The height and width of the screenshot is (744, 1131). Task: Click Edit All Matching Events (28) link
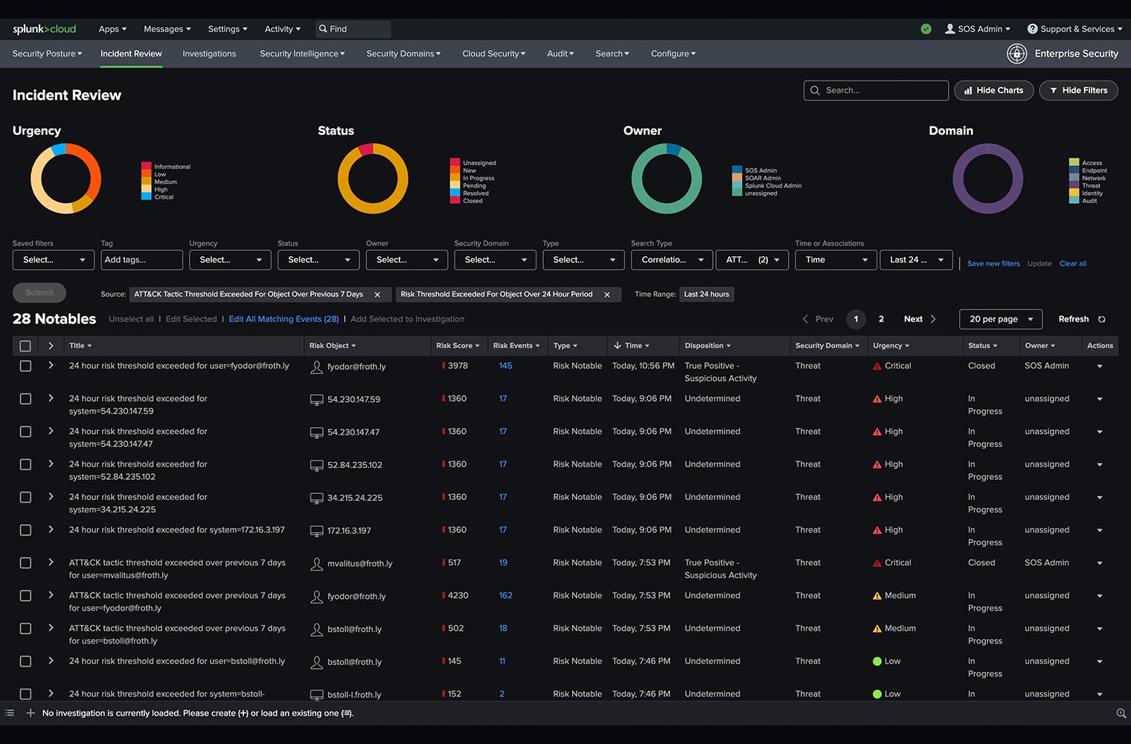click(283, 319)
